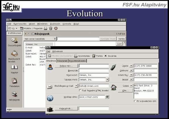Click the Indítóikonok shortcut bar header
The height and width of the screenshot is (119, 169).
(x=14, y=33)
